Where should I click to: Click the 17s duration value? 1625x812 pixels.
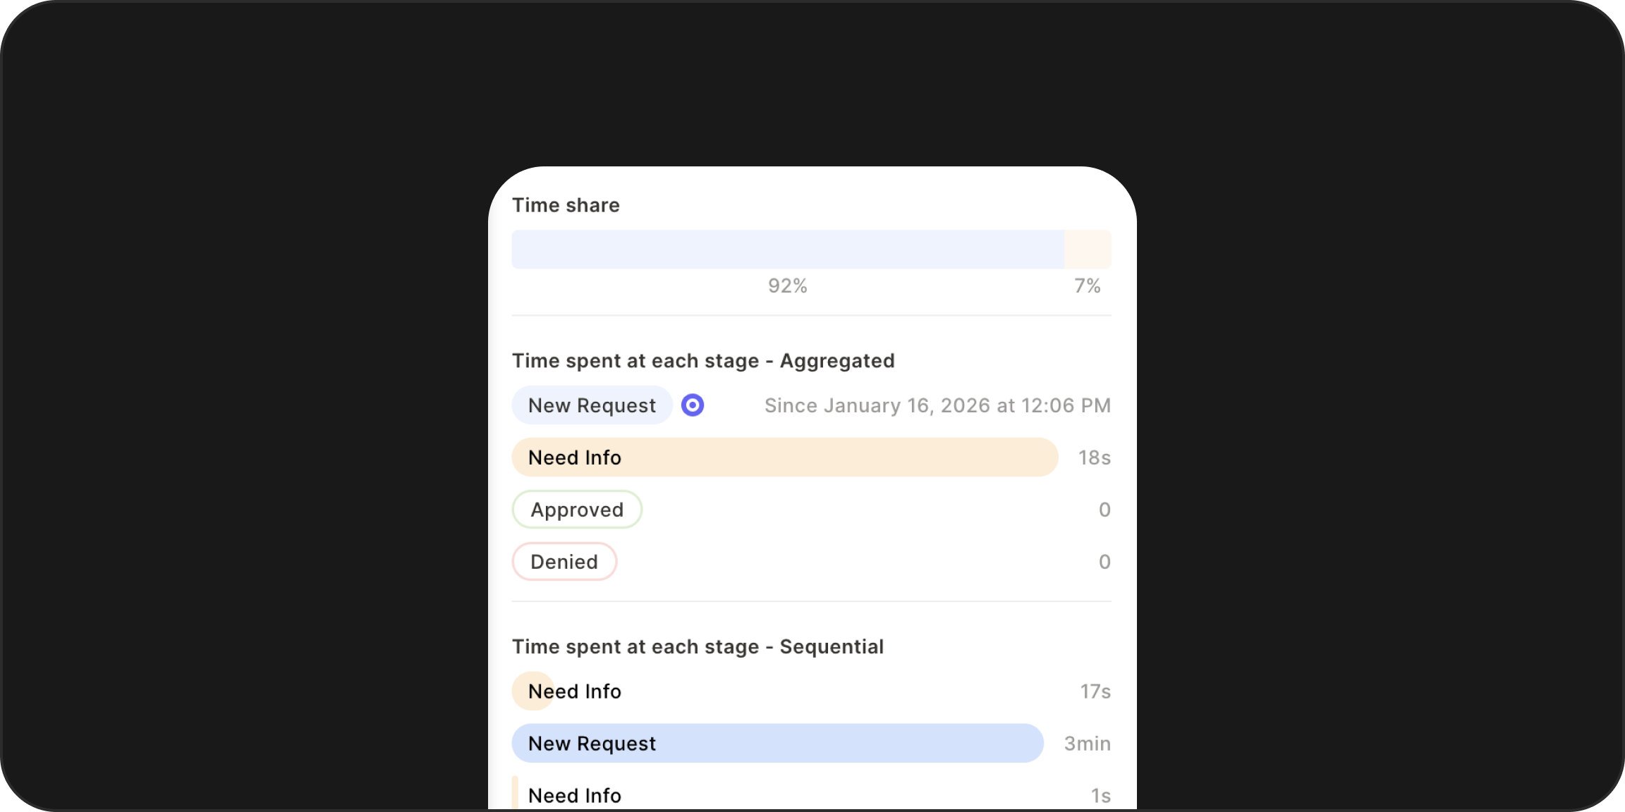(1095, 691)
